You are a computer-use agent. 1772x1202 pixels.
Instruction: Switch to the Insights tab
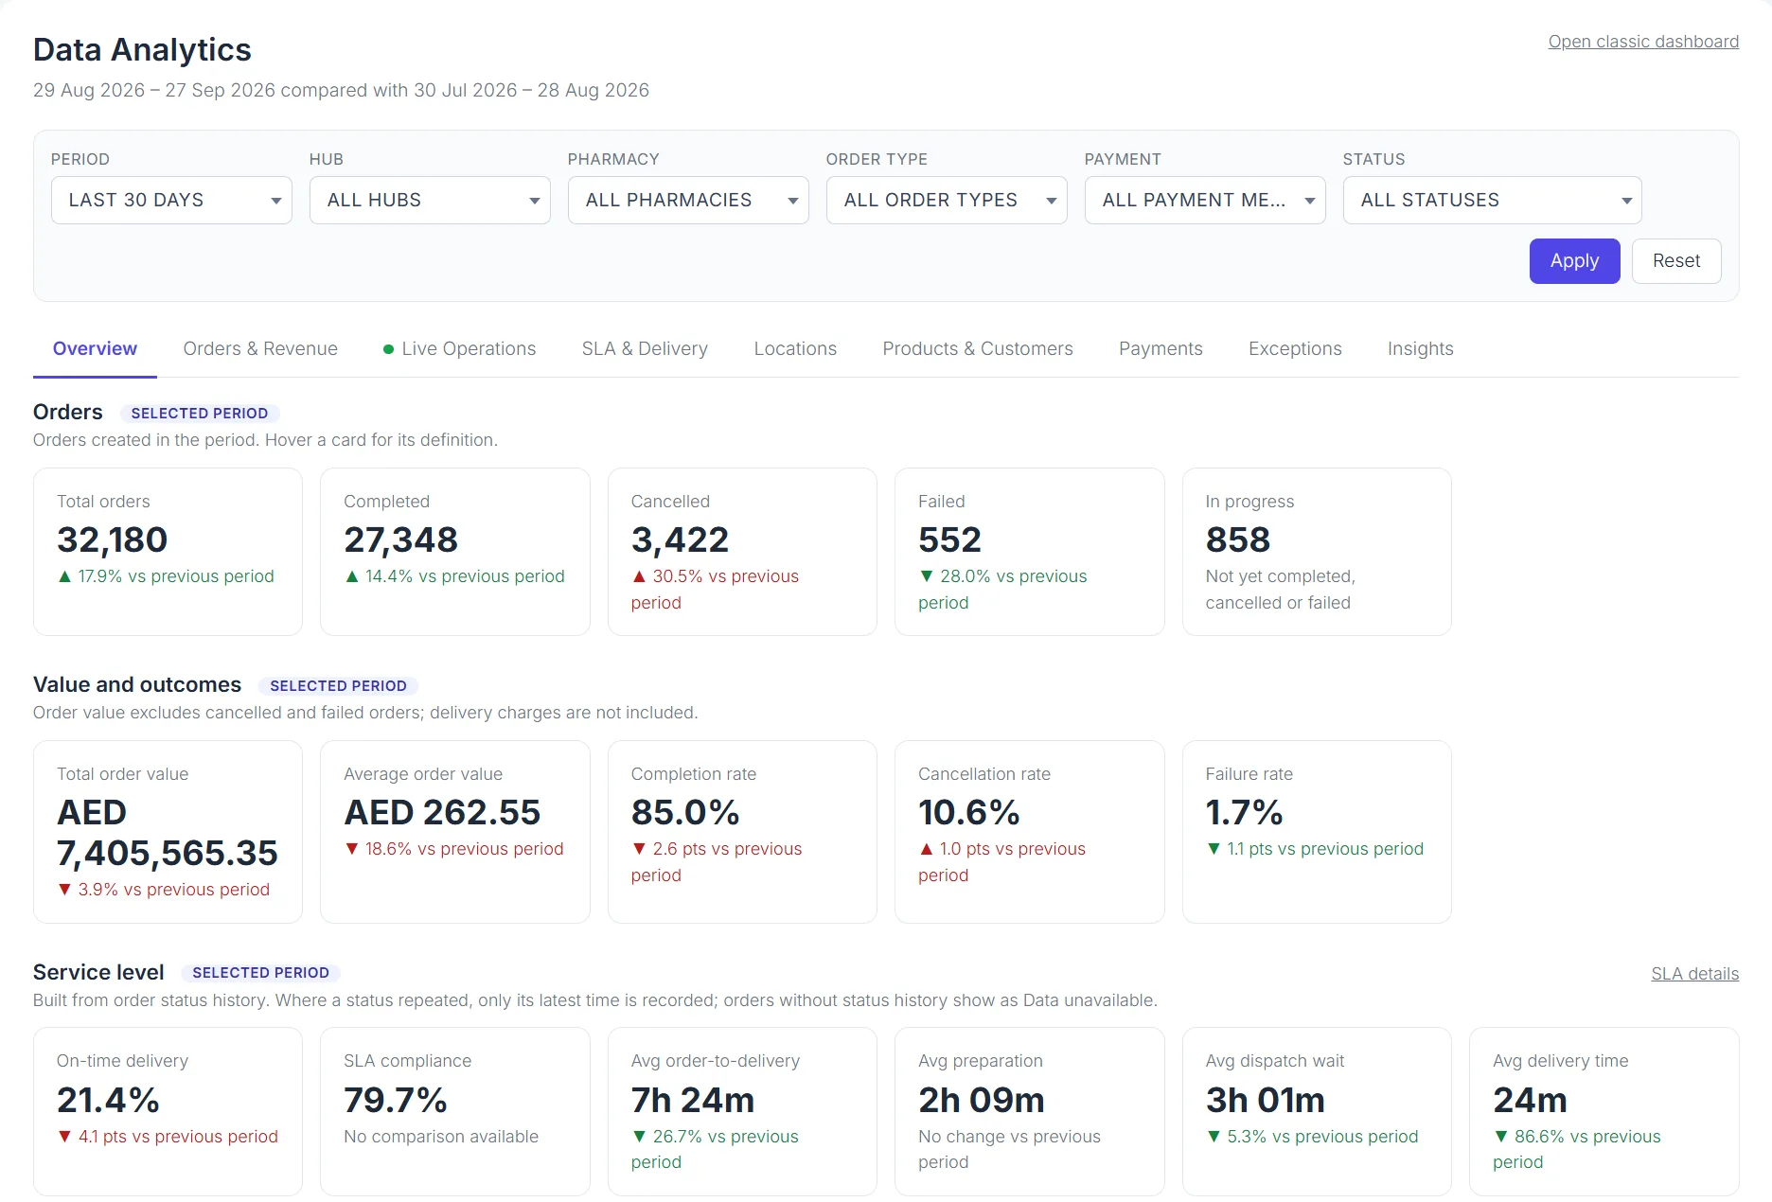coord(1420,348)
